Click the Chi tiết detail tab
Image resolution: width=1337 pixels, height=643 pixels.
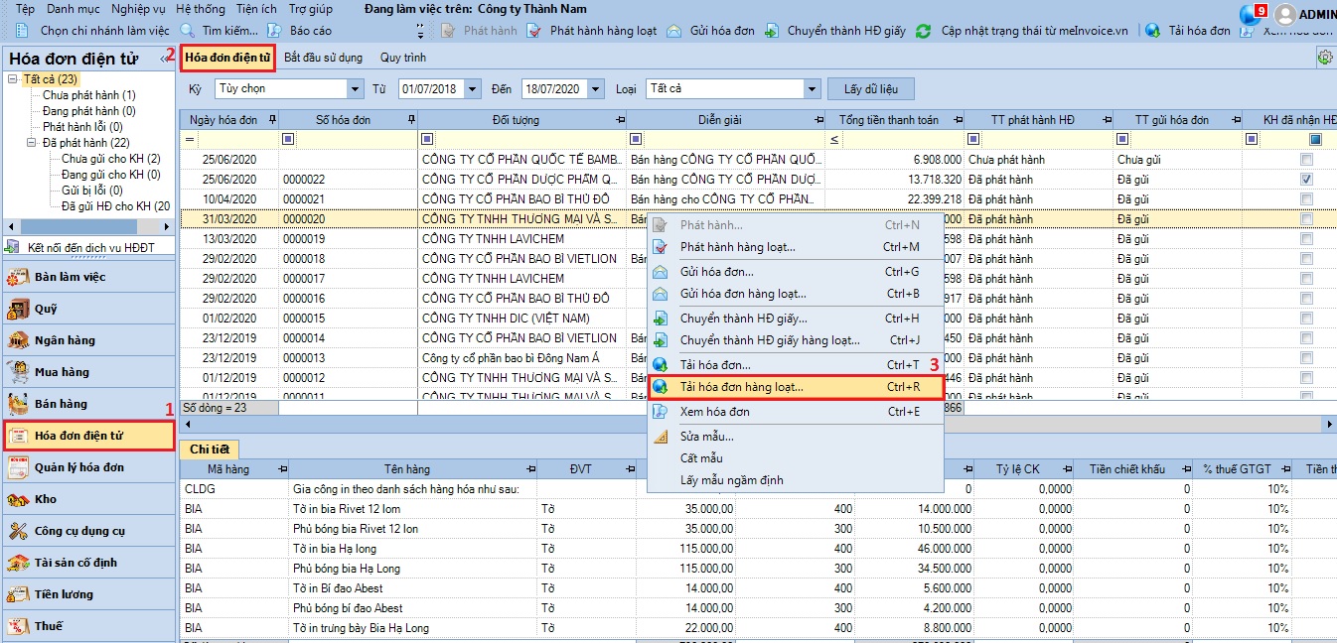(x=209, y=450)
